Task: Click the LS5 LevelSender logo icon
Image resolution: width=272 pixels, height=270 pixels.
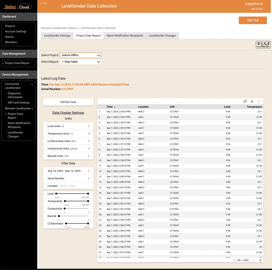Action: (263, 45)
